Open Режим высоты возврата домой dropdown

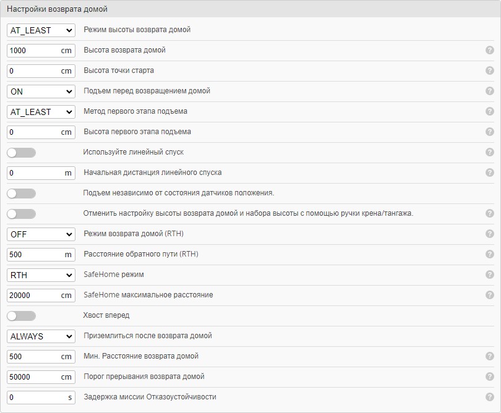(x=41, y=30)
